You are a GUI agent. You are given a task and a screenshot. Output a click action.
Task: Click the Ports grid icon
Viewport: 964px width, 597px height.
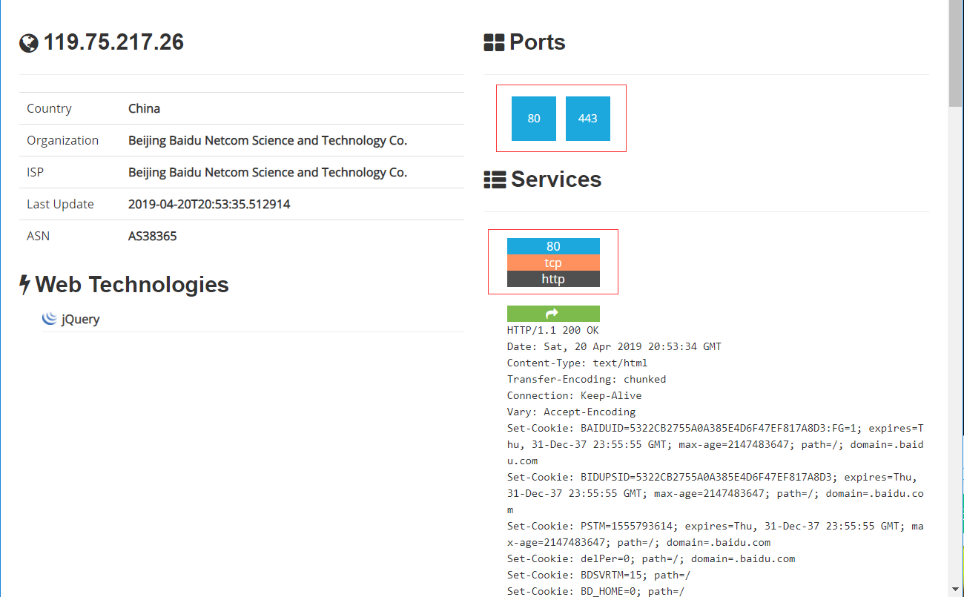coord(494,42)
